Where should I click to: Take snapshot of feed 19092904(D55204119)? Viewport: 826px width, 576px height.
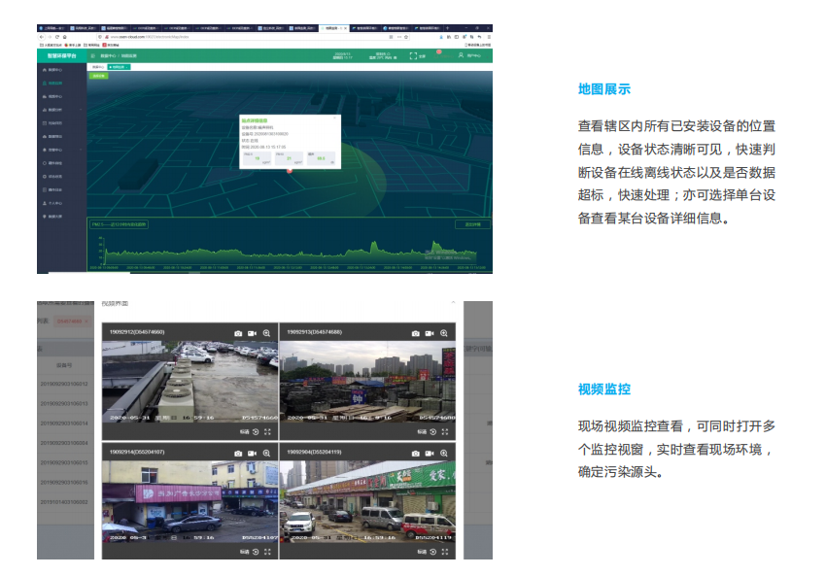coord(416,454)
